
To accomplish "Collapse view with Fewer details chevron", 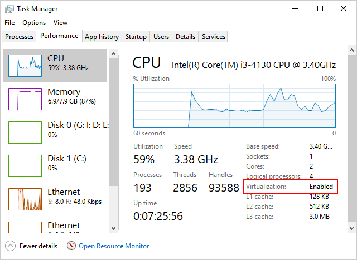I will point(10,246).
